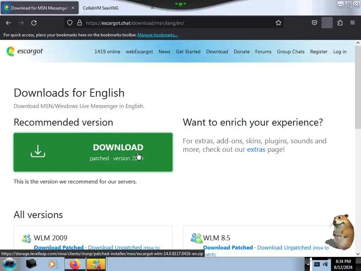Click Download Unpatched under WLM 8.5
This screenshot has width=361, height=271.
284,247
